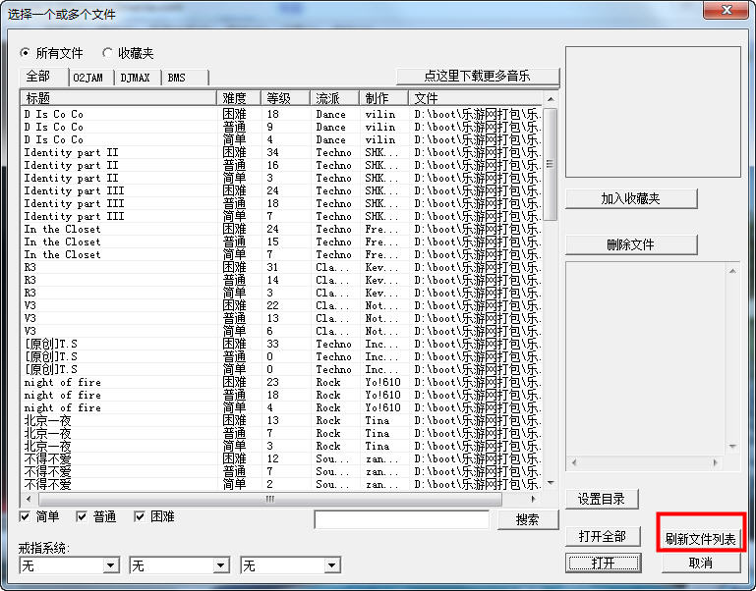Open the second 戒指系统 dropdown
Viewport: 756px width, 591px height.
(222, 565)
